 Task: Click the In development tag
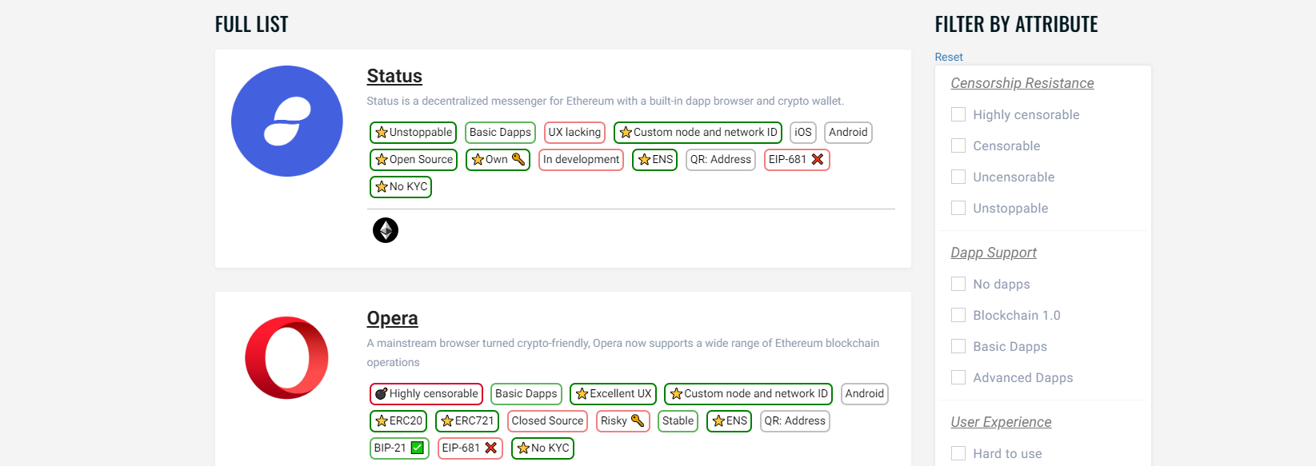(x=581, y=159)
